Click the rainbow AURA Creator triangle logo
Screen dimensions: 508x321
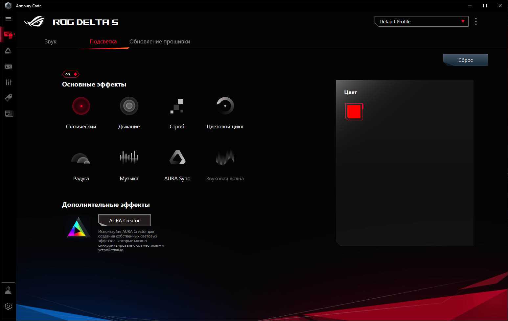pyautogui.click(x=78, y=228)
